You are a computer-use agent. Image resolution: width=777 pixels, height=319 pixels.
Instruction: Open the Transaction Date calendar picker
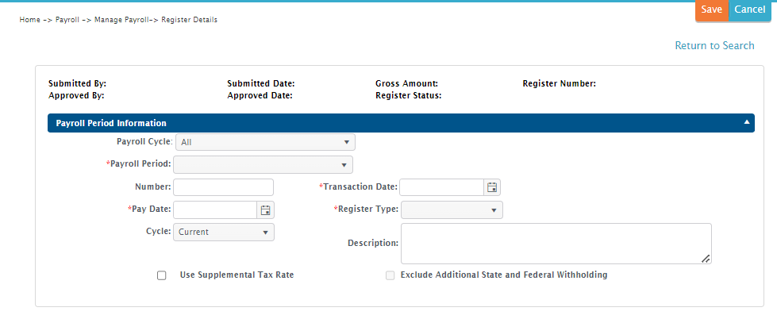point(492,187)
